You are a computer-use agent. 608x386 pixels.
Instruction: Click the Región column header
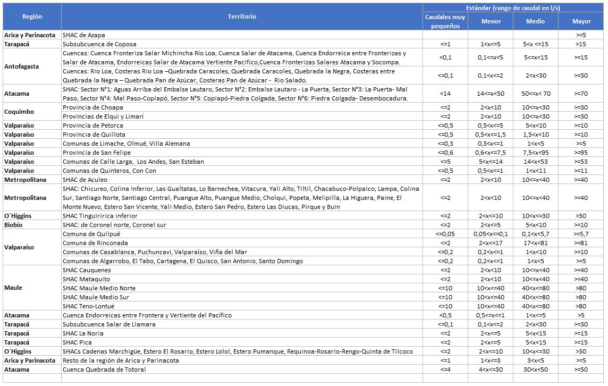click(x=32, y=16)
